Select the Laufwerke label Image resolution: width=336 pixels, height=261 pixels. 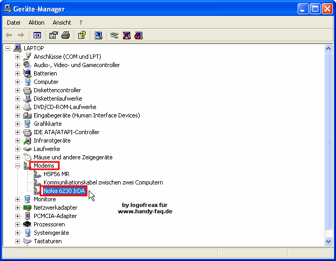click(x=47, y=149)
